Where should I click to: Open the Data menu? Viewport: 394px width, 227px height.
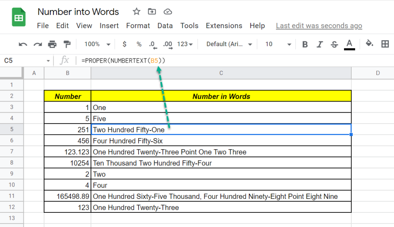(x=165, y=26)
